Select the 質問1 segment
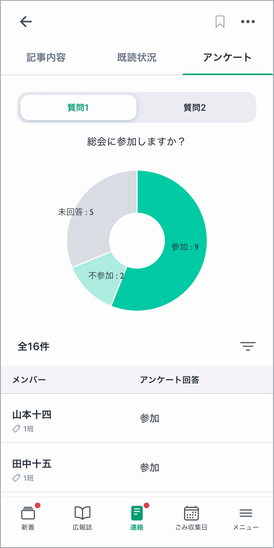The height and width of the screenshot is (548, 274). (78, 107)
